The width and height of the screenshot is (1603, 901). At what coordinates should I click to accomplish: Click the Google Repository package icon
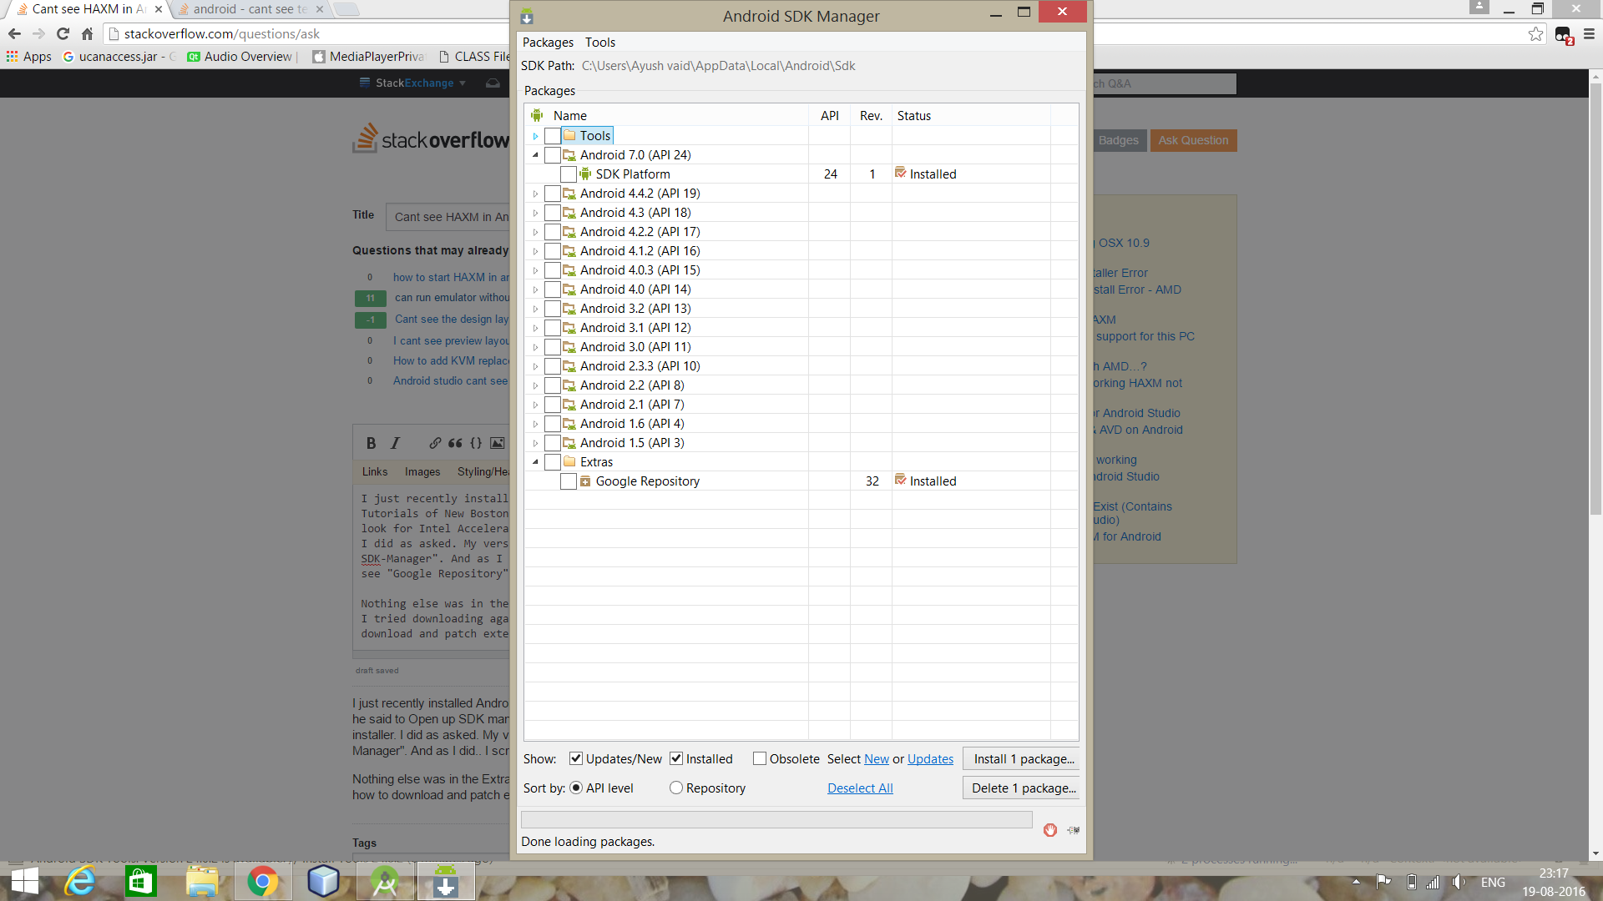[585, 481]
